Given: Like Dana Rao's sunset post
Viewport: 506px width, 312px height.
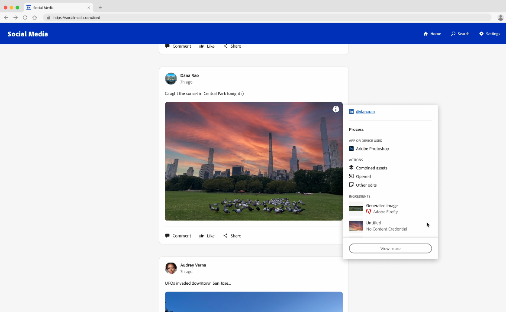Looking at the screenshot, I should [x=207, y=236].
